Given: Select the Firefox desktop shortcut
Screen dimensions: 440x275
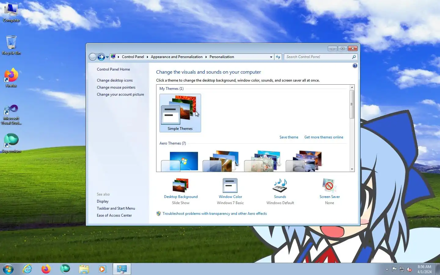Looking at the screenshot, I should (11, 78).
